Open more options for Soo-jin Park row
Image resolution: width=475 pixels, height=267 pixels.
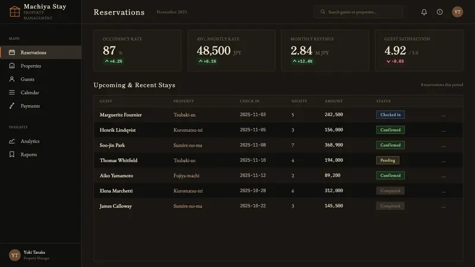pyautogui.click(x=444, y=145)
